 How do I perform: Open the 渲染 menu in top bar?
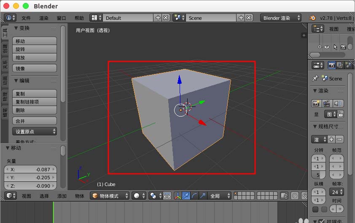(44, 18)
